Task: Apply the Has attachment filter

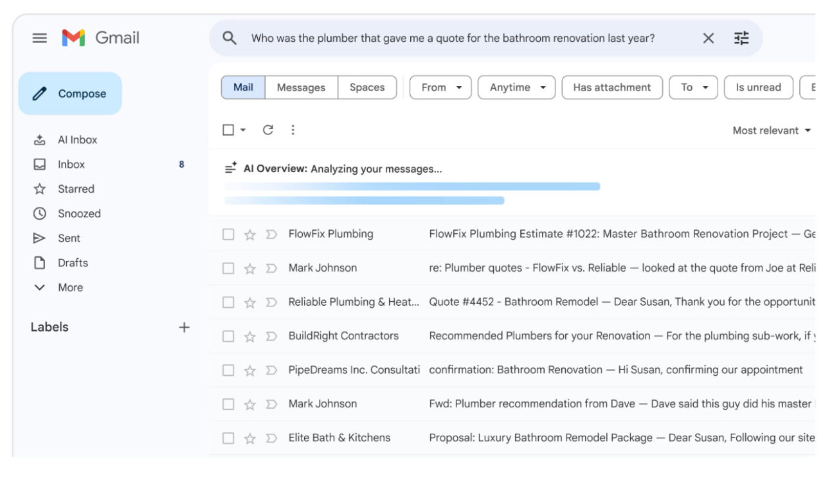Action: pos(613,87)
